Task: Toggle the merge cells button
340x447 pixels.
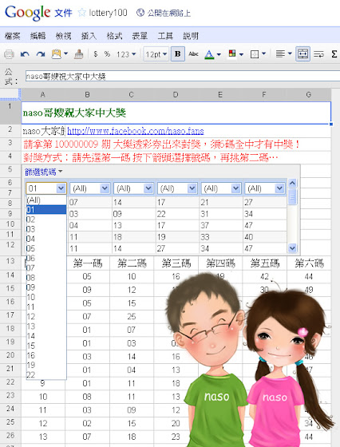Action: point(302,54)
